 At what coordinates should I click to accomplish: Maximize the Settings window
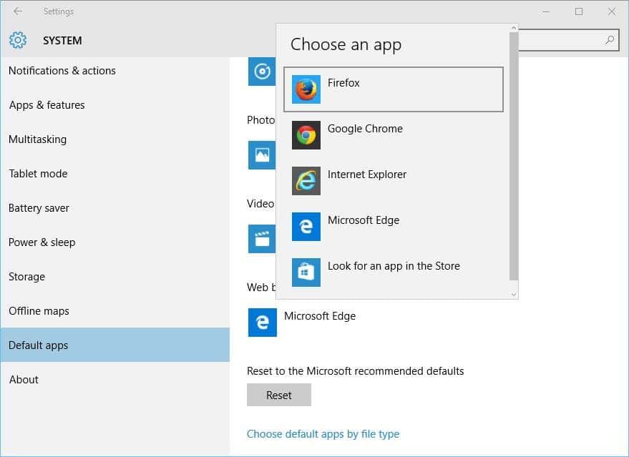coord(578,11)
